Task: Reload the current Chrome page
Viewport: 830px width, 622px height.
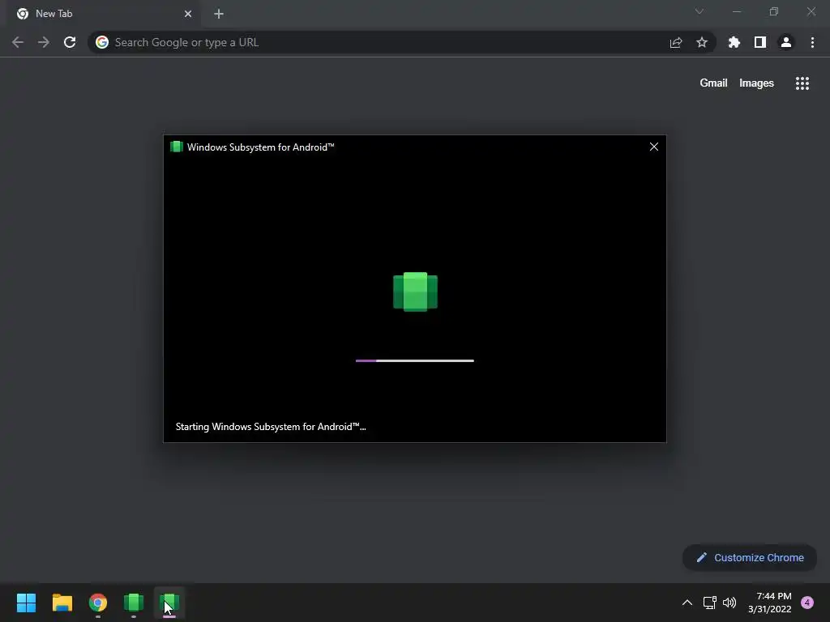Action: (70, 42)
